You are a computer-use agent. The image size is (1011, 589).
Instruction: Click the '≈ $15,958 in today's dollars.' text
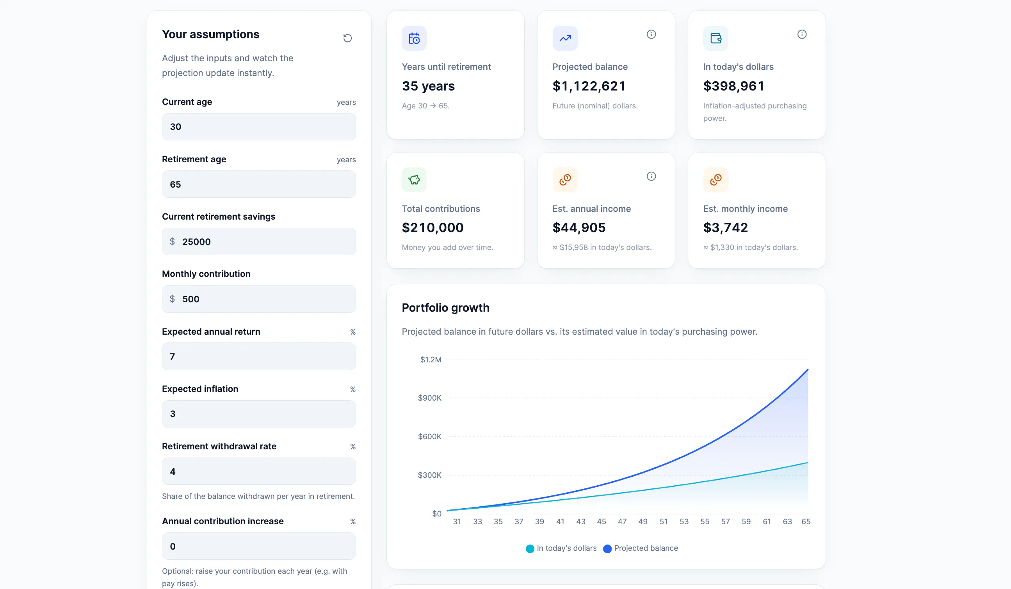tap(602, 247)
